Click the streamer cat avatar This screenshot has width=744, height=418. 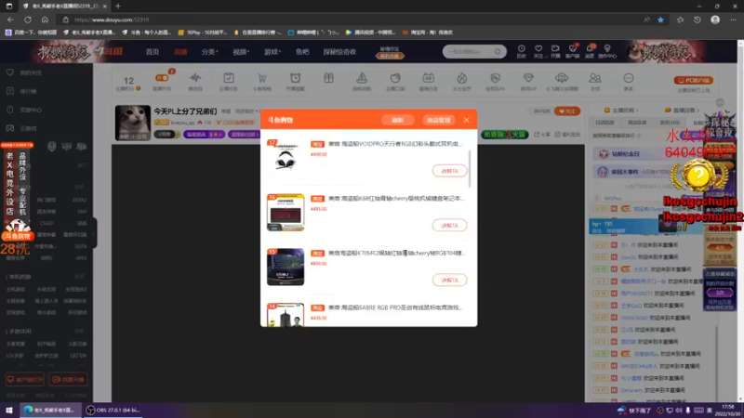click(x=132, y=123)
